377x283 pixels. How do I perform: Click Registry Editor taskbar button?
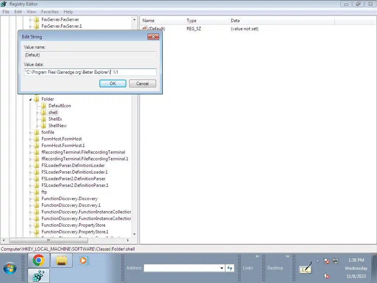39,276
